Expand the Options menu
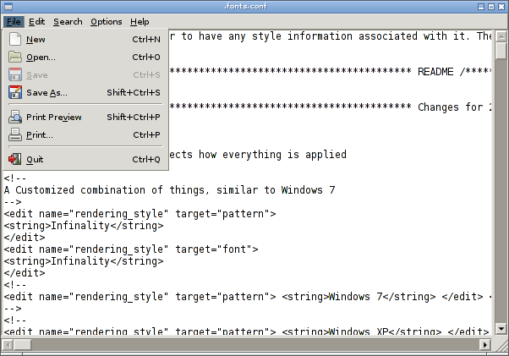 (x=106, y=21)
